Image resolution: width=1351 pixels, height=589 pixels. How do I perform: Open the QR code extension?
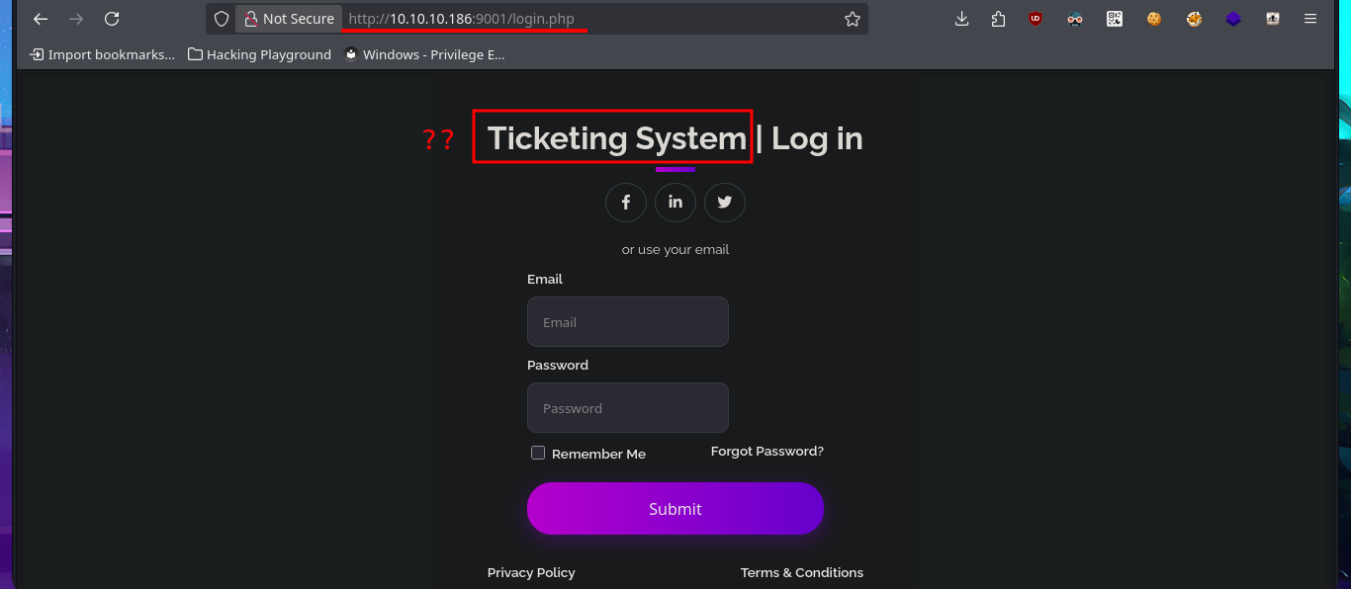tap(1115, 19)
